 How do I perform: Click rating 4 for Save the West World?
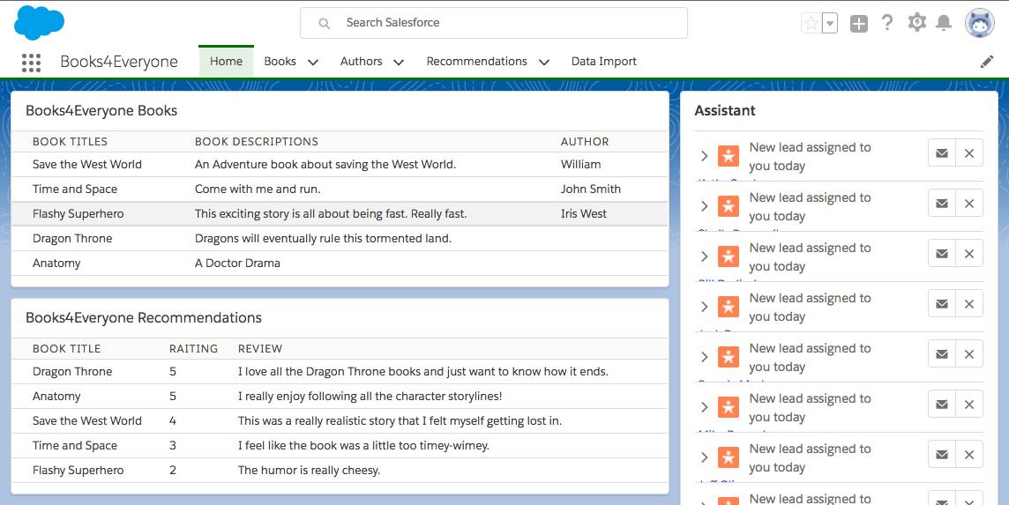coord(173,420)
